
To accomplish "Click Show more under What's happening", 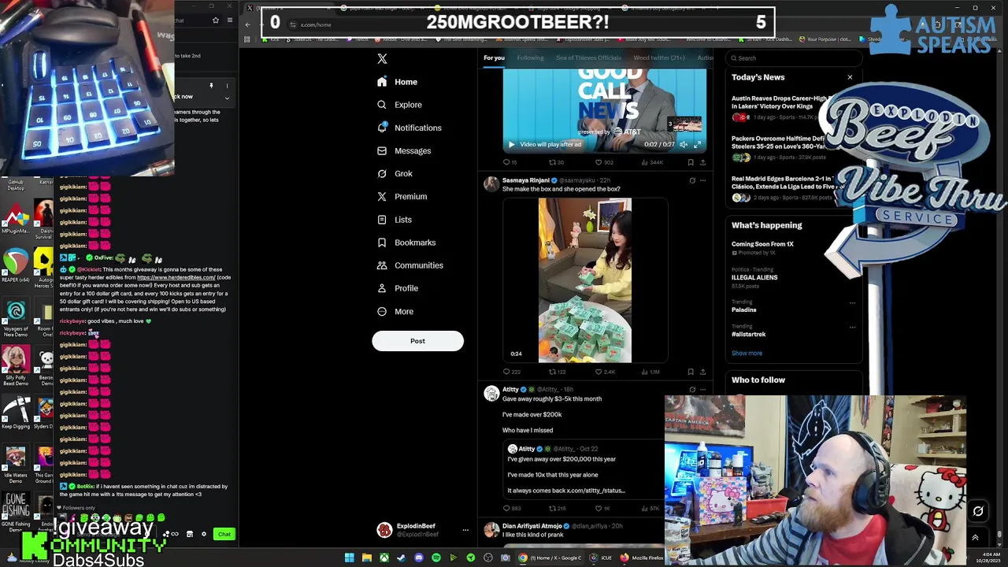I will tap(747, 354).
